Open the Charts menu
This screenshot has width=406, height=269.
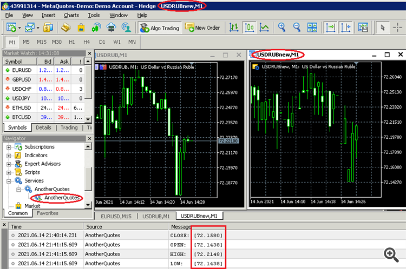coord(71,15)
